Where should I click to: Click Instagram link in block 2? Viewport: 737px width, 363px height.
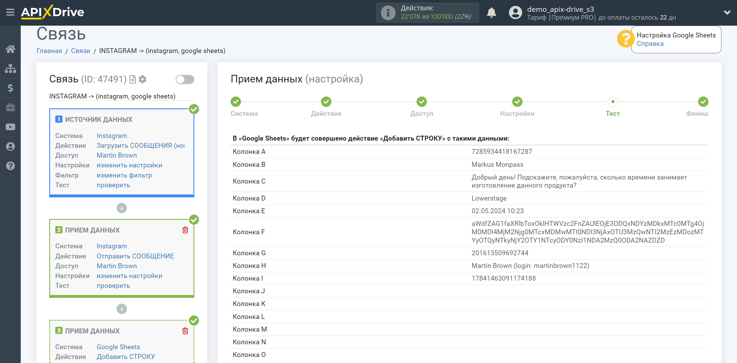tap(112, 246)
